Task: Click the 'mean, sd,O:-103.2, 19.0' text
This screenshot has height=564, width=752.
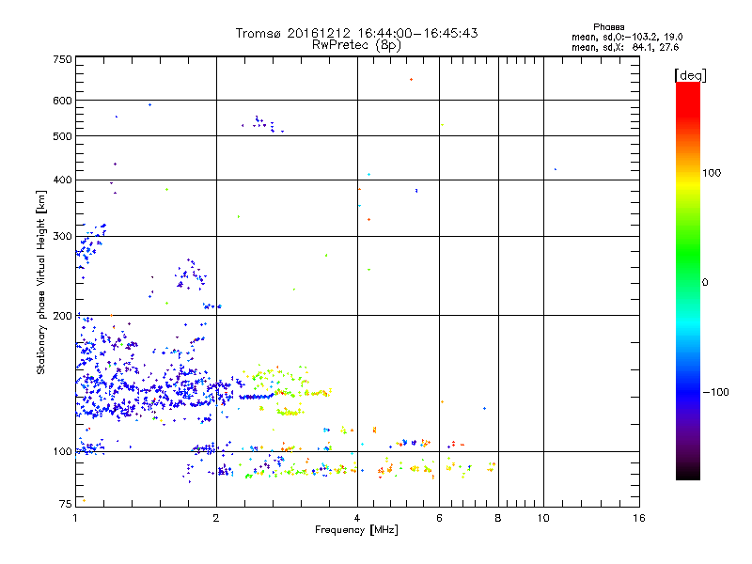Action: 627,37
